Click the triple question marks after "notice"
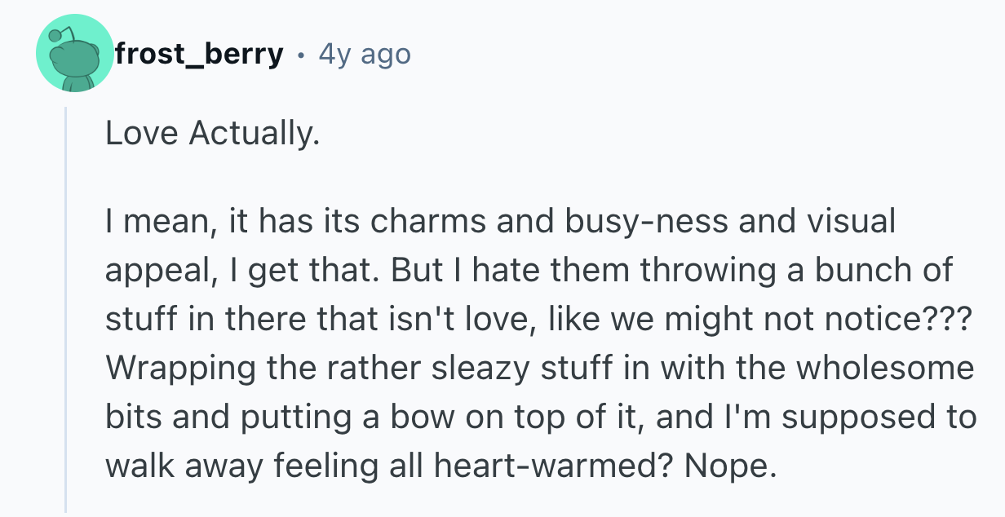1005x517 pixels. pyautogui.click(x=946, y=320)
